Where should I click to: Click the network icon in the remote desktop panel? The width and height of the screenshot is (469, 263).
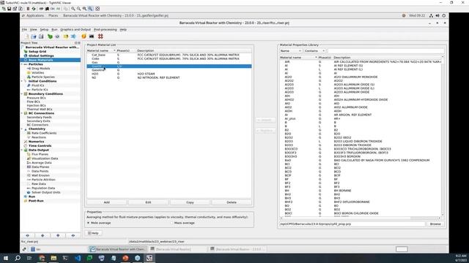(431, 15)
